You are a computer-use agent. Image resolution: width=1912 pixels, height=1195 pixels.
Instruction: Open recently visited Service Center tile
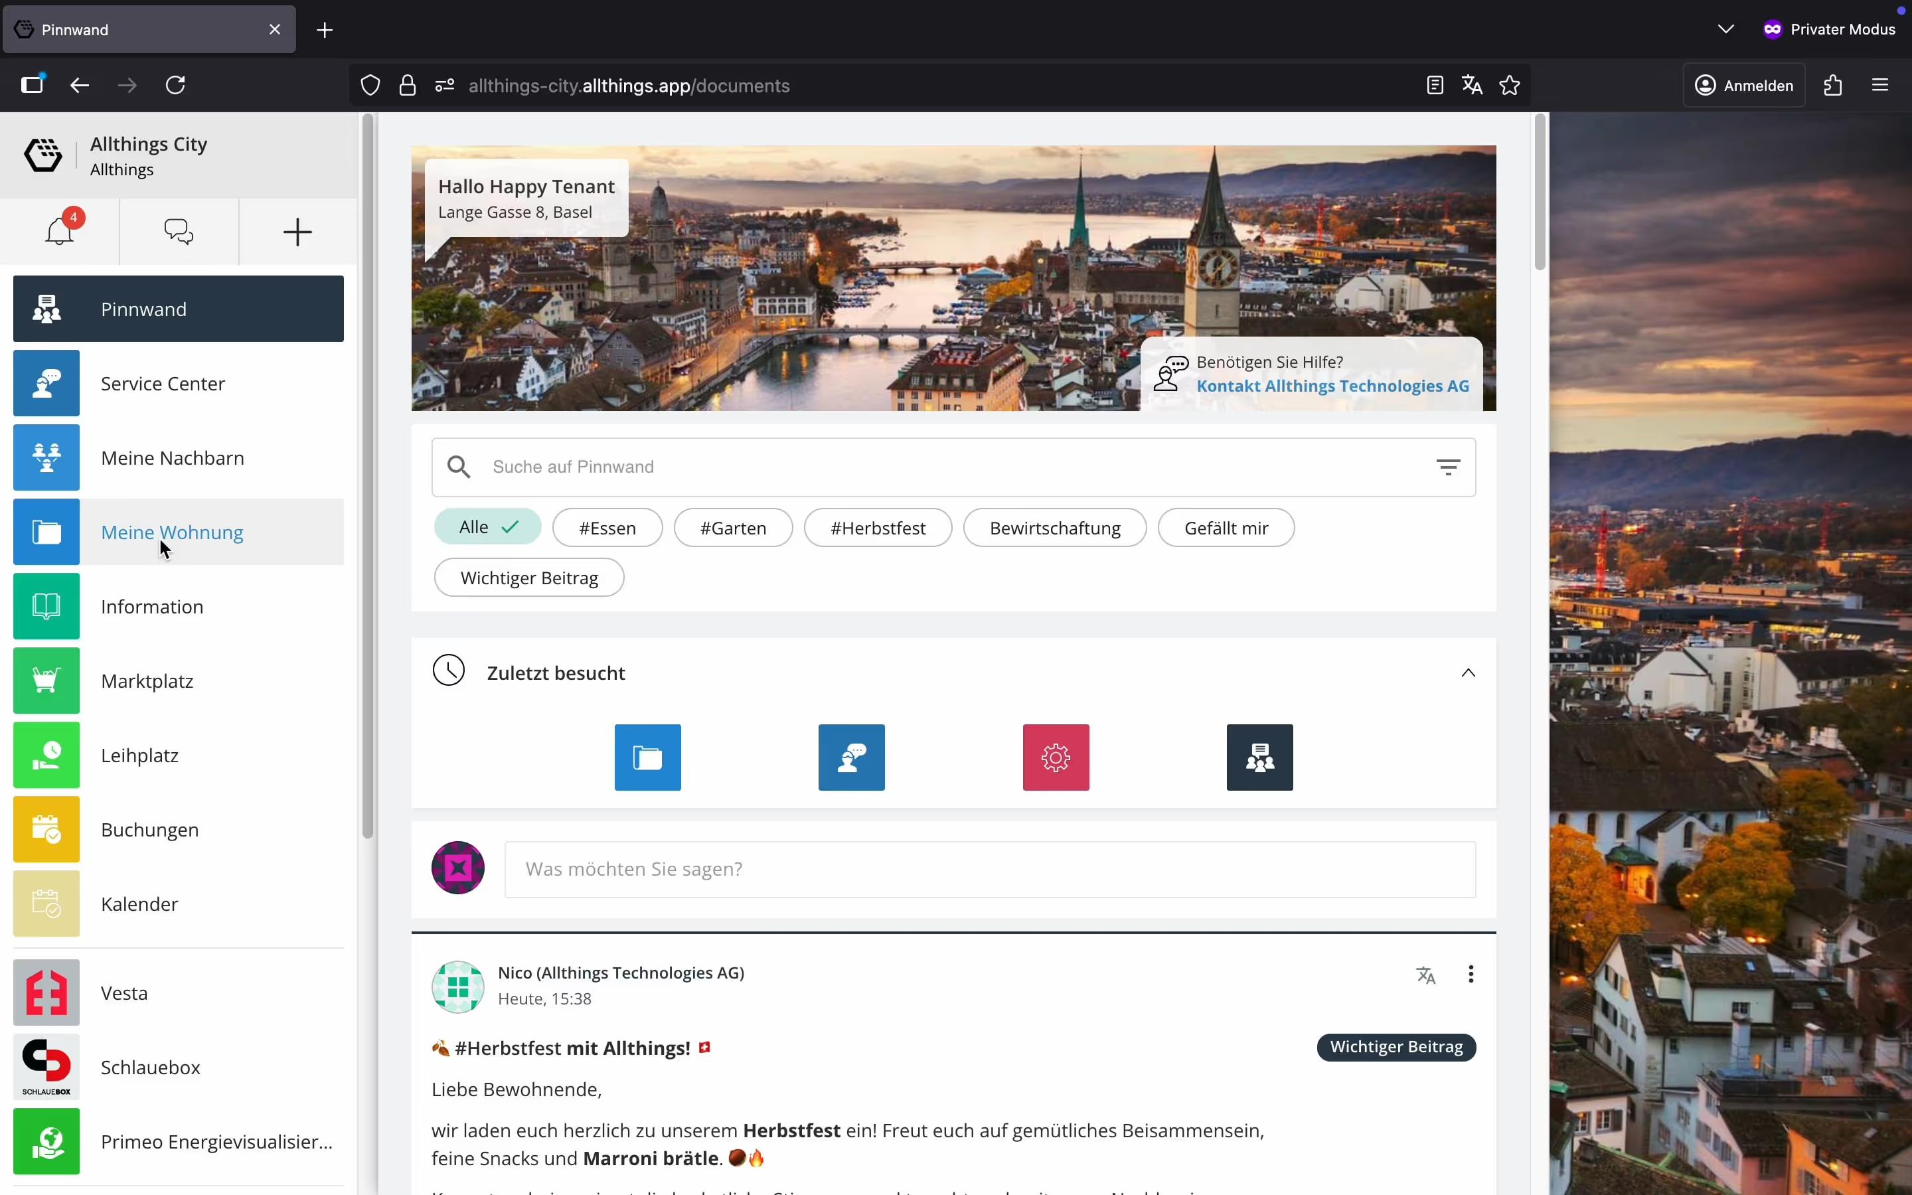(x=852, y=757)
